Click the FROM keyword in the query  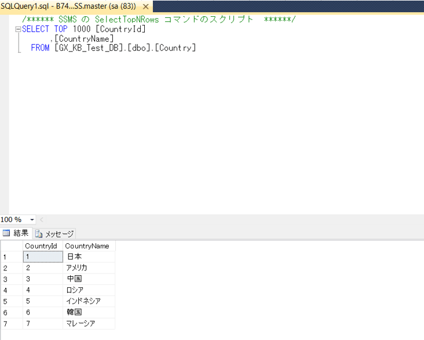pos(40,48)
